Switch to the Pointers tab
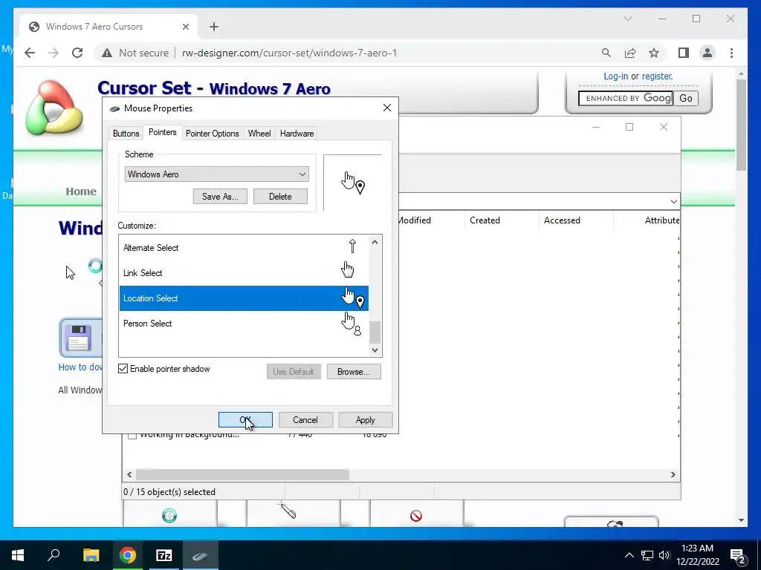The height and width of the screenshot is (570, 761). pyautogui.click(x=163, y=132)
